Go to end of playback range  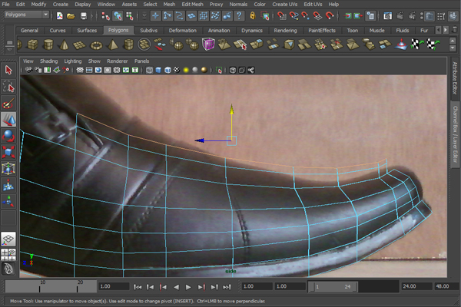pos(227,287)
